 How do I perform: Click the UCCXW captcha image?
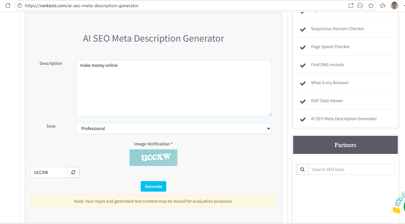[x=153, y=158]
